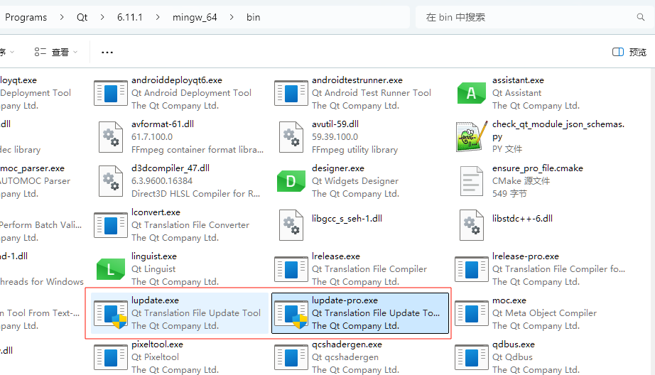The width and height of the screenshot is (655, 375).
Task: Click the lupdate.exe file name
Action: (155, 300)
